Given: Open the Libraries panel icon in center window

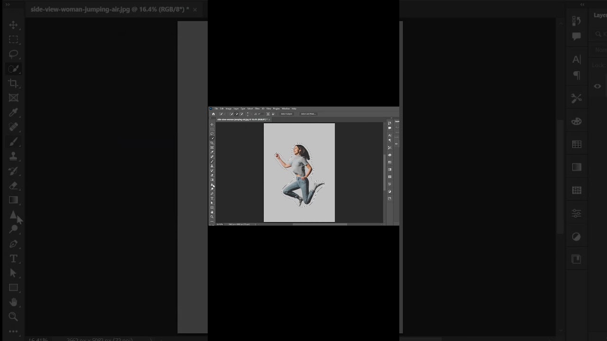Looking at the screenshot, I should click(390, 198).
